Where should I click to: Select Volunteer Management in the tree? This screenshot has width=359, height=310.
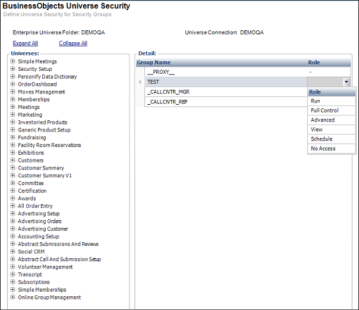click(45, 267)
